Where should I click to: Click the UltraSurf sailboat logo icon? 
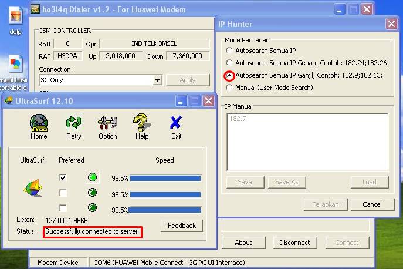[33, 188]
